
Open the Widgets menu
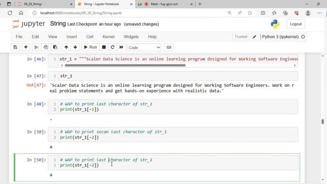131,37
